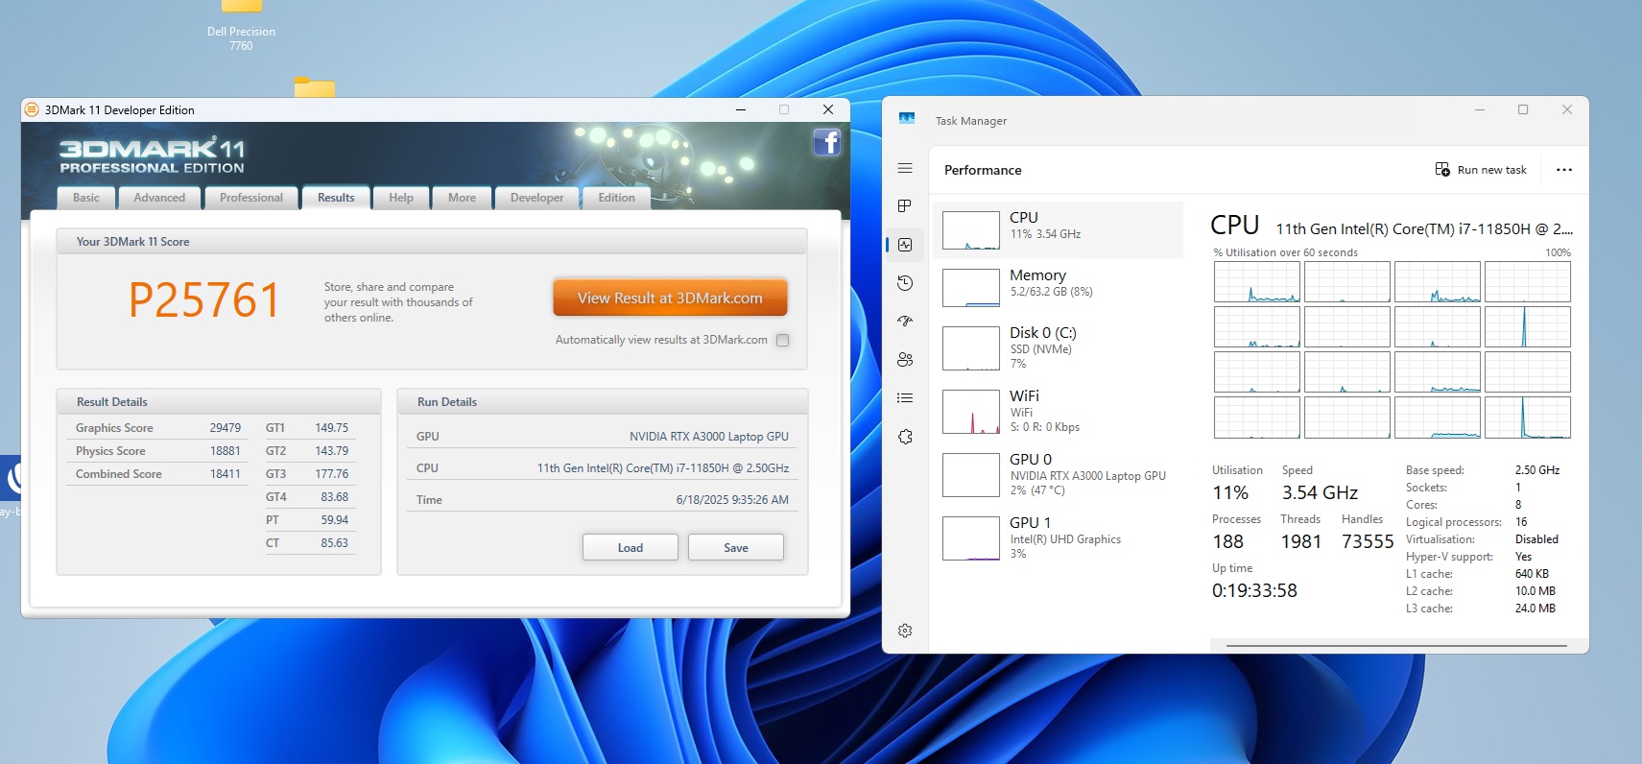
Task: Click the Logical processors value 16
Action: (x=1521, y=522)
